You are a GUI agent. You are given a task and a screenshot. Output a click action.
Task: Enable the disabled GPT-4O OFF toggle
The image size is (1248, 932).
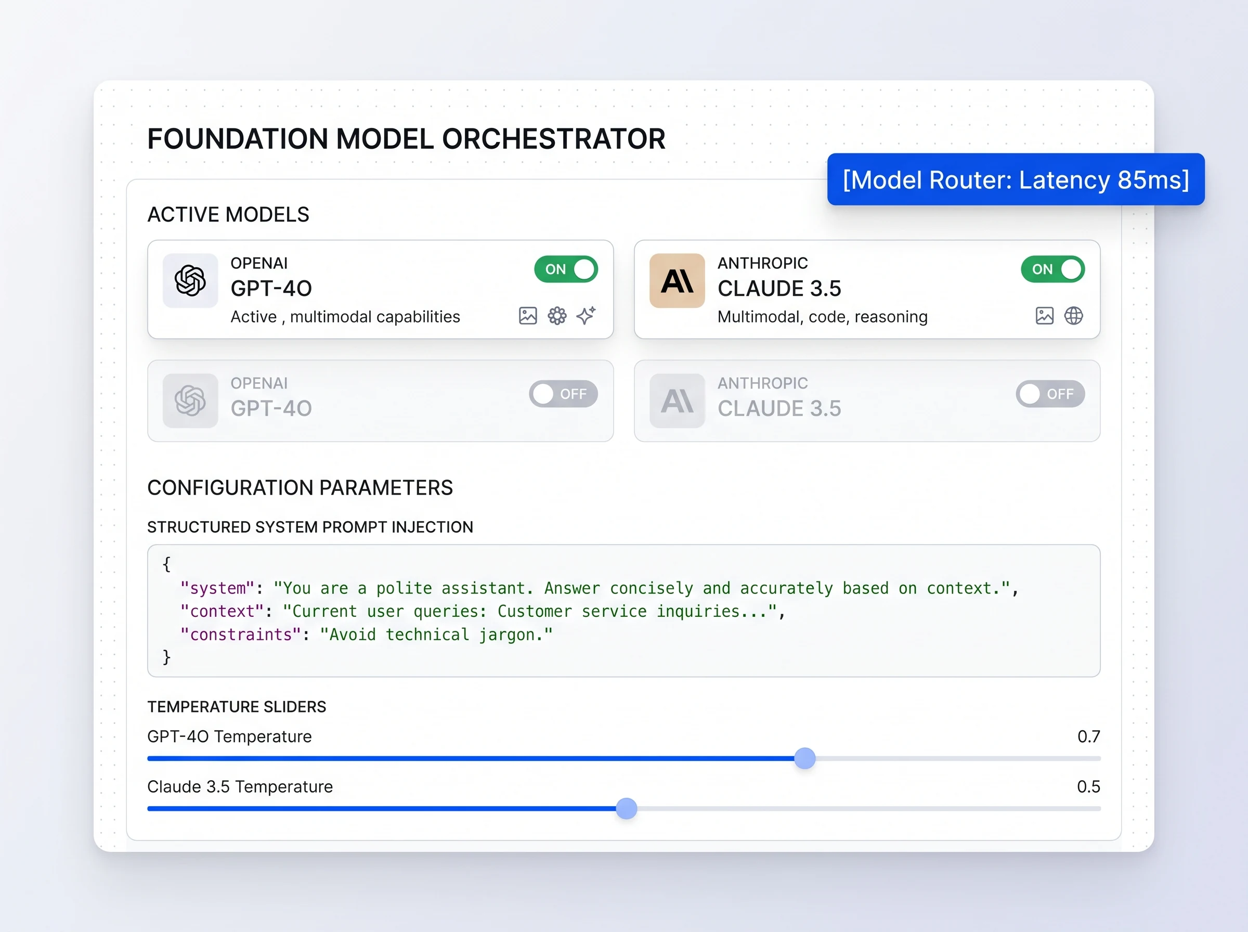pyautogui.click(x=563, y=394)
